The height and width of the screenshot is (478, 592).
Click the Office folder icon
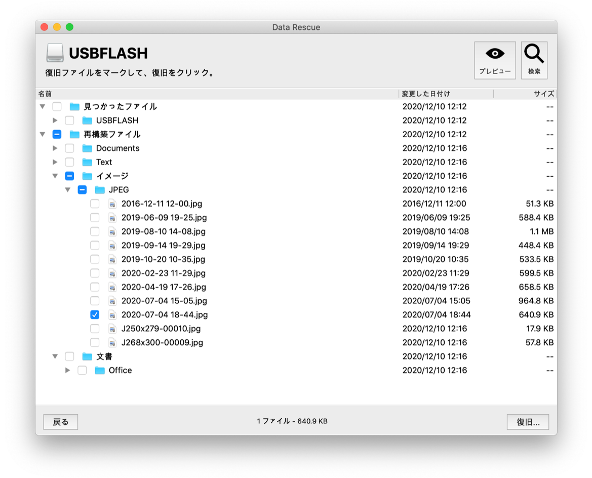(100, 370)
